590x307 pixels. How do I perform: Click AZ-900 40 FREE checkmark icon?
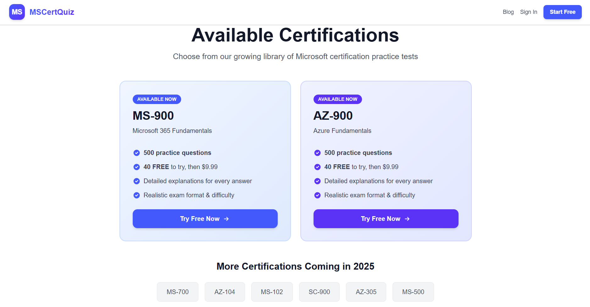point(317,167)
